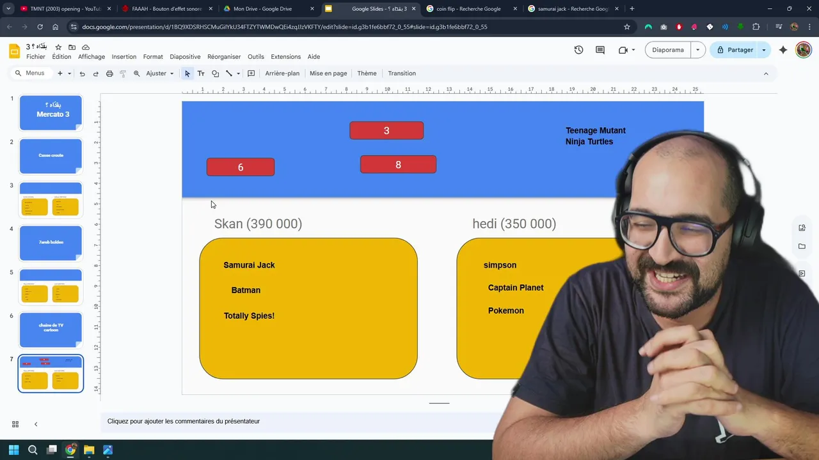The height and width of the screenshot is (460, 819).
Task: Add a new slide with plus
Action: (60, 73)
